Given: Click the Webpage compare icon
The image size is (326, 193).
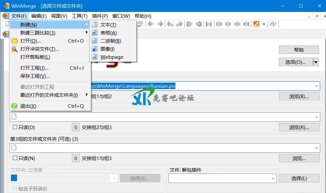Looking at the screenshot, I should (x=94, y=57).
